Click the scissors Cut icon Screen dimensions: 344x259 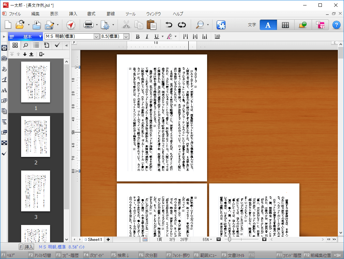click(126, 25)
